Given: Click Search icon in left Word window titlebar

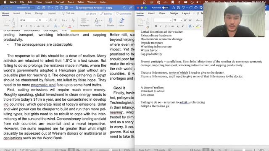Looking at the screenshot, I should pyautogui.click(x=124, y=8).
